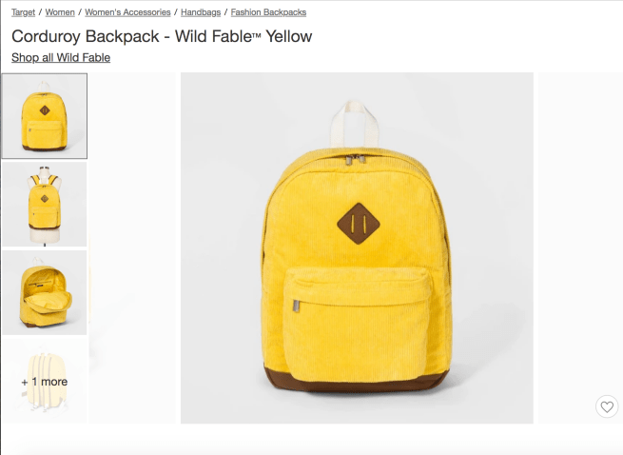This screenshot has width=623, height=455.
Task: Click the top double zipper pulls on large backpack
Action: pos(355,160)
